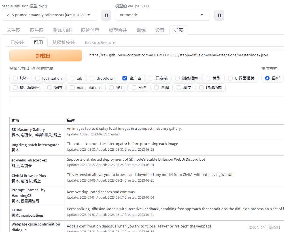Check the localization filter checkbox

point(37,78)
